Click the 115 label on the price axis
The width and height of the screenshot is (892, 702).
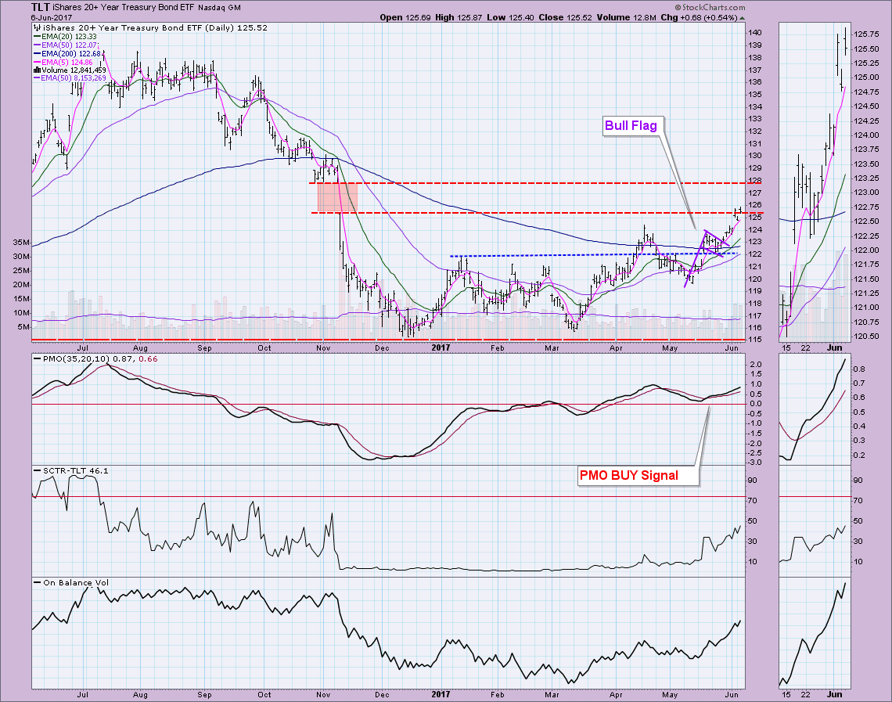click(755, 340)
